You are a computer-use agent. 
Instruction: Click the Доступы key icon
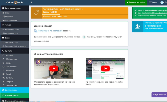[3, 51]
